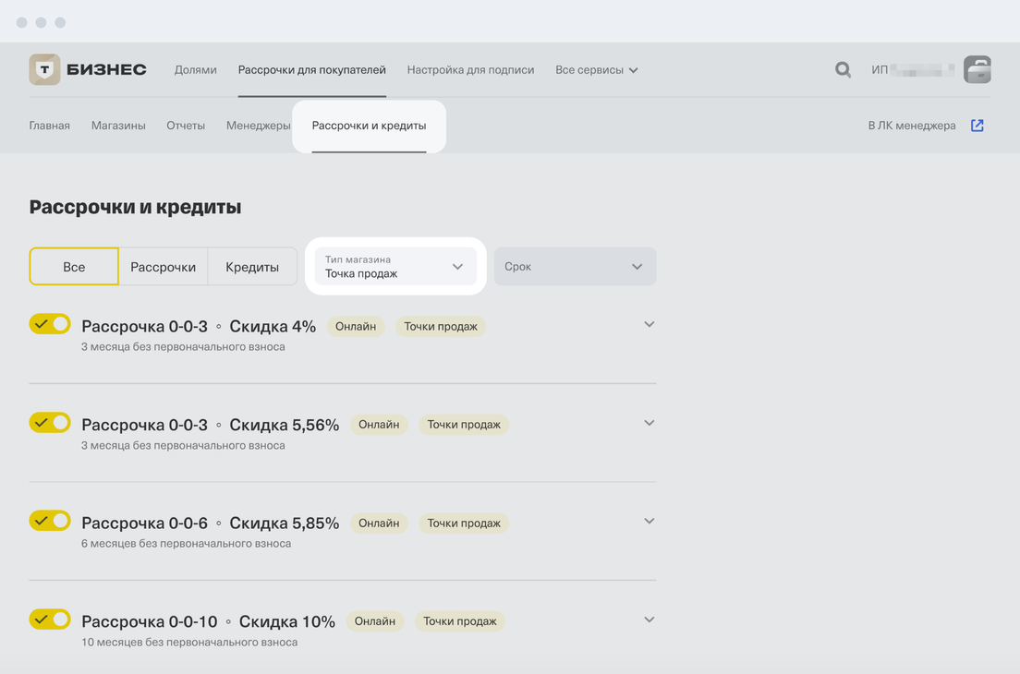Turn off Рассрочка 0-0-10 Скидка 10% toggle
Image resolution: width=1020 pixels, height=674 pixels.
[x=50, y=620]
